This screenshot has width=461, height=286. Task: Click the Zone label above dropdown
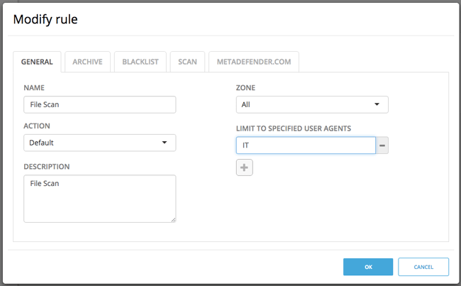click(x=245, y=87)
